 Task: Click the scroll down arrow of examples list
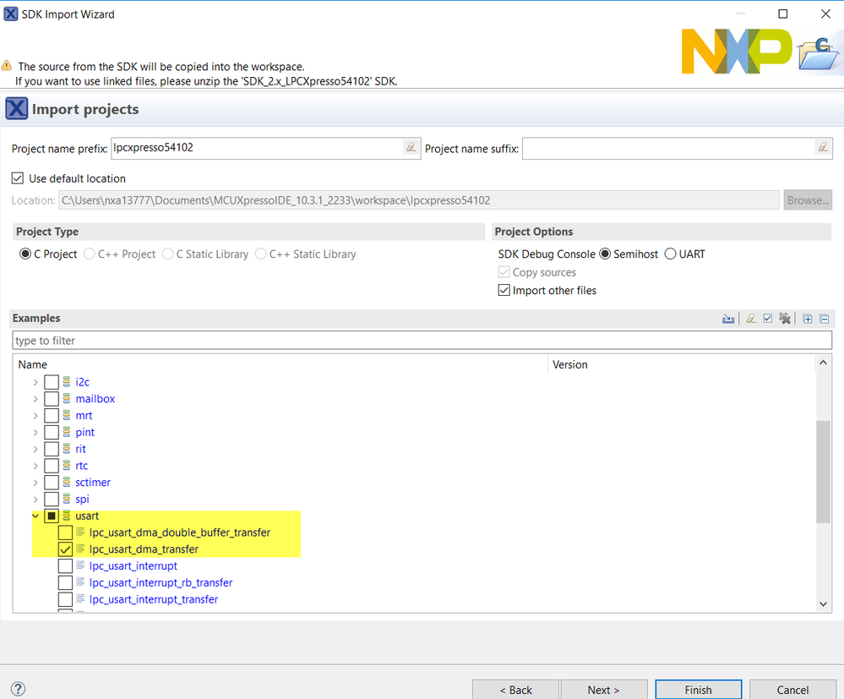823,603
